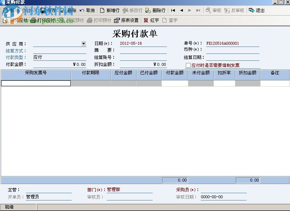
Task: Click the 预览应付 preview icon
Action: pos(6,20)
